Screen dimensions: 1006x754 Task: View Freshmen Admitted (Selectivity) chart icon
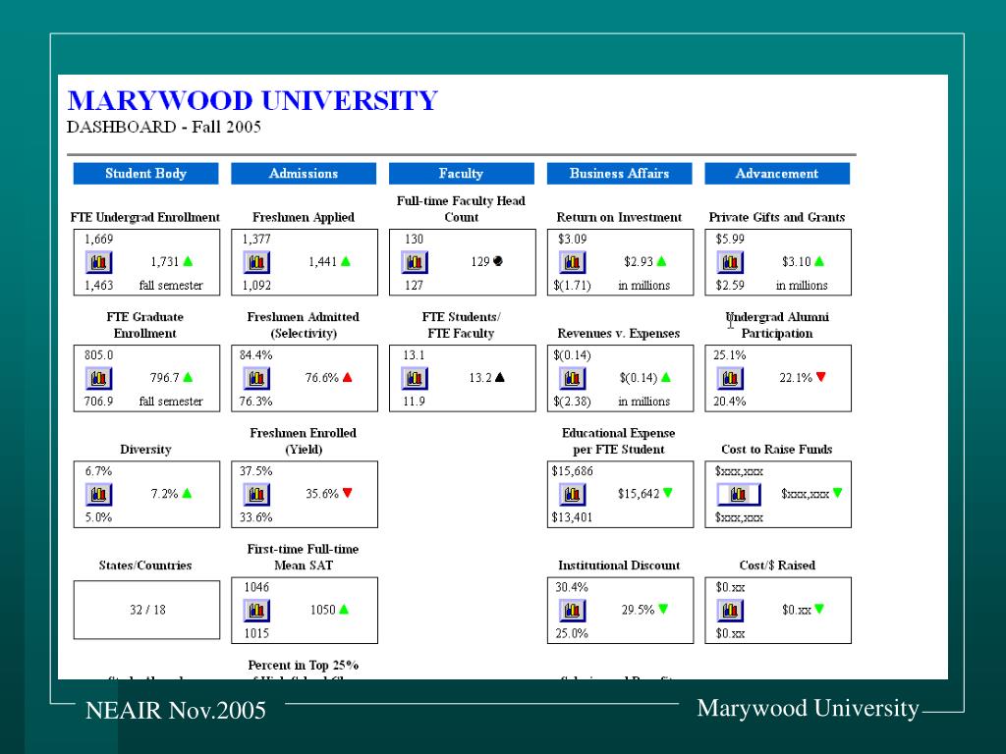[256, 378]
